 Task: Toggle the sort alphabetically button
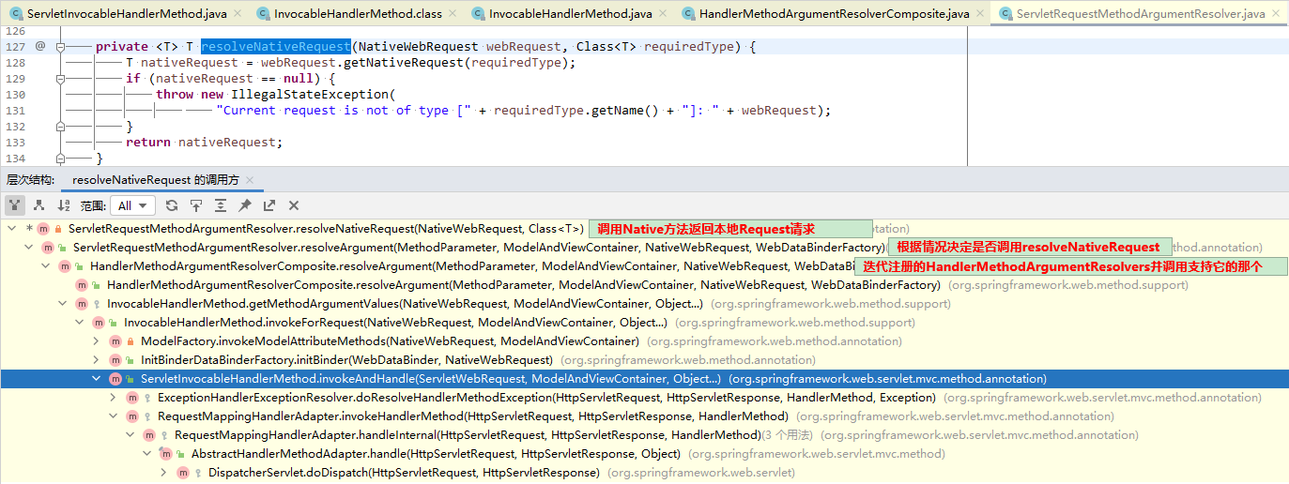64,205
